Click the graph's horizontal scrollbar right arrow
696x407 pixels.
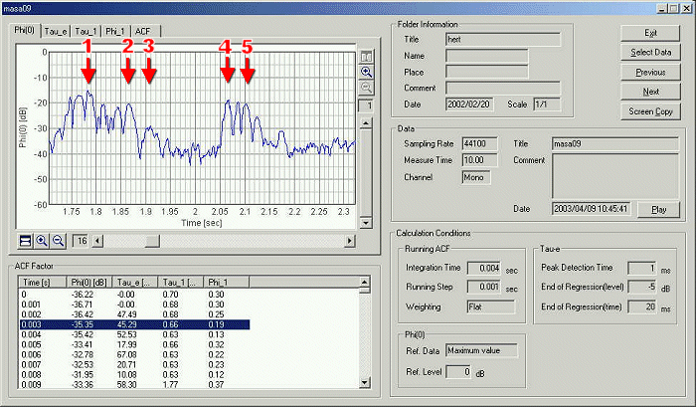(x=350, y=241)
